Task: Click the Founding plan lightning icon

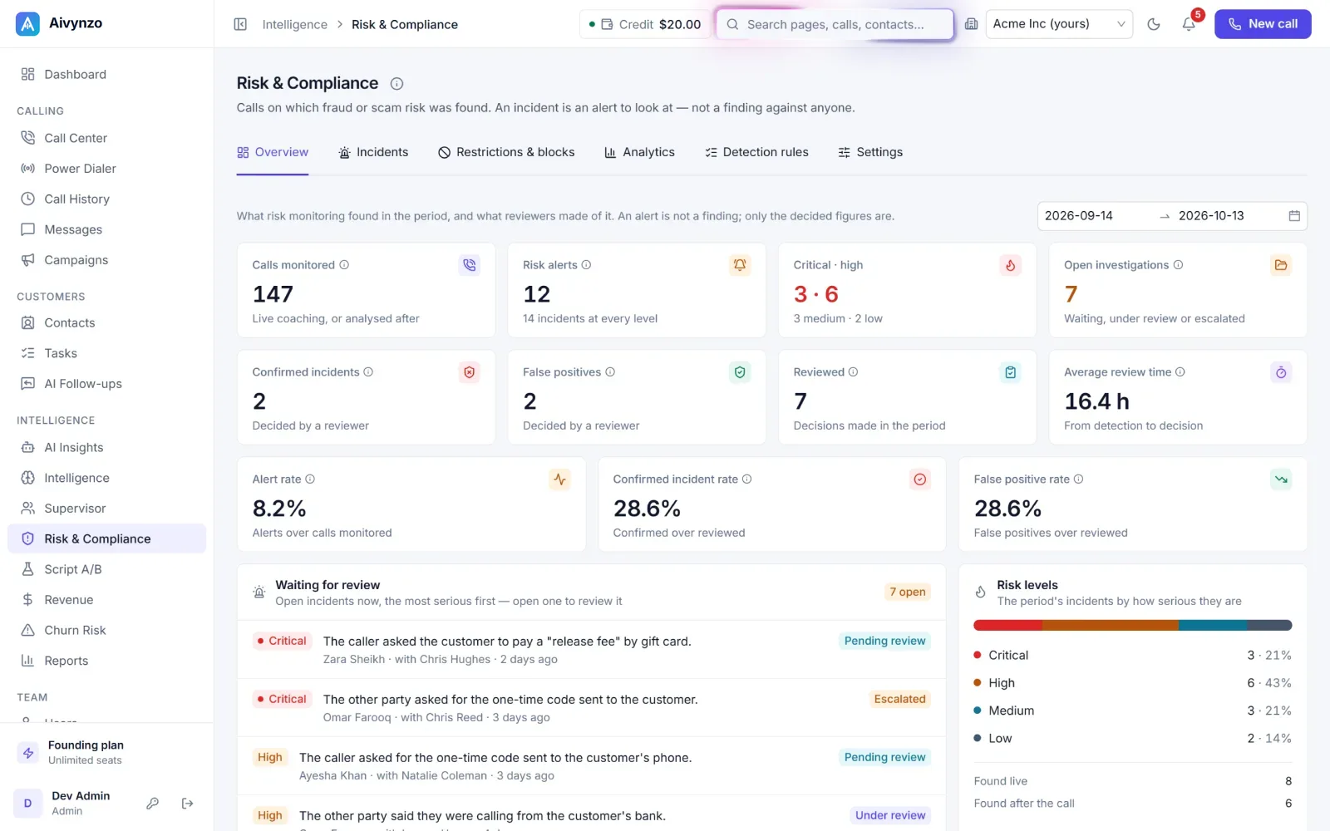Action: pos(28,752)
